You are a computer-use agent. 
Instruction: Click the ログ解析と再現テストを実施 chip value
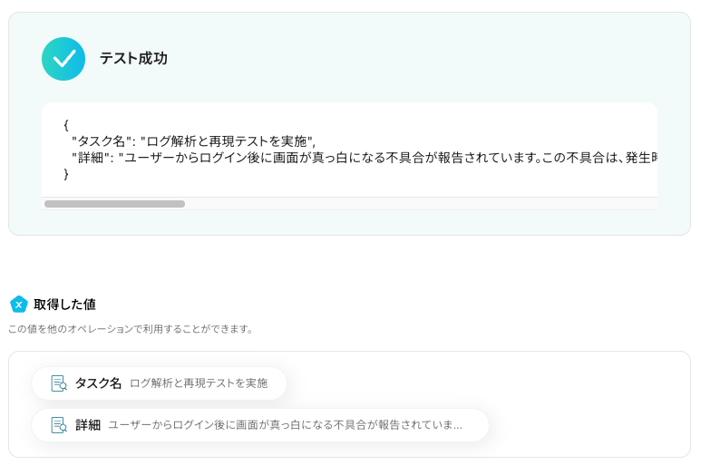(199, 383)
